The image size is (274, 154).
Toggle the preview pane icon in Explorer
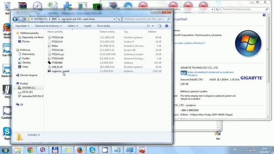pyautogui.click(x=159, y=26)
